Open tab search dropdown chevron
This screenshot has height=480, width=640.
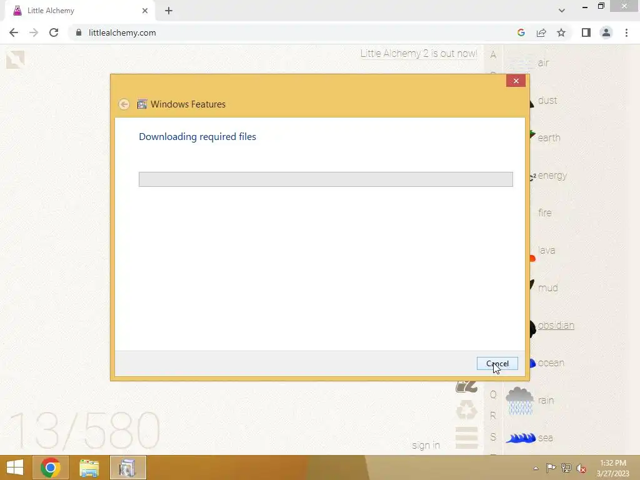click(562, 11)
